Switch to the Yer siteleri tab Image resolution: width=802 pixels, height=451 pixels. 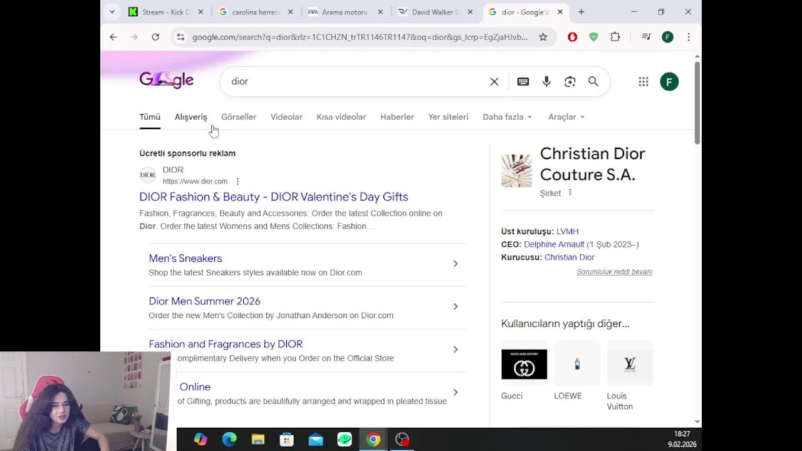point(448,117)
